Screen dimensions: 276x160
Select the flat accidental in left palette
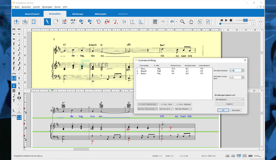click(19, 83)
